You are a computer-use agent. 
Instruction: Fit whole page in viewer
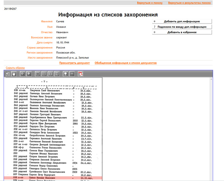pos(38,74)
